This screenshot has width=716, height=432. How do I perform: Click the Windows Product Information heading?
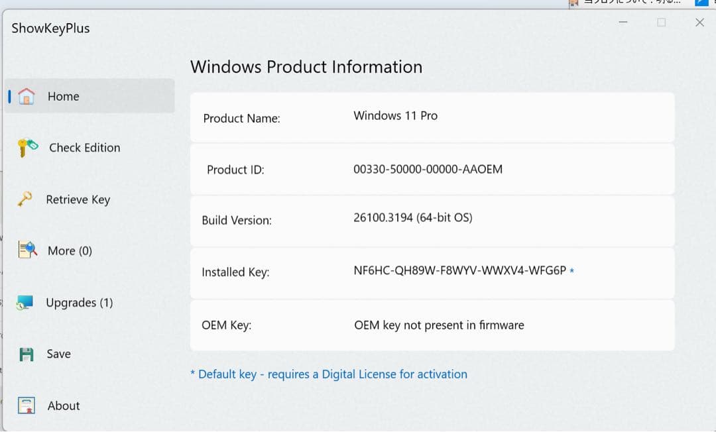tap(306, 66)
